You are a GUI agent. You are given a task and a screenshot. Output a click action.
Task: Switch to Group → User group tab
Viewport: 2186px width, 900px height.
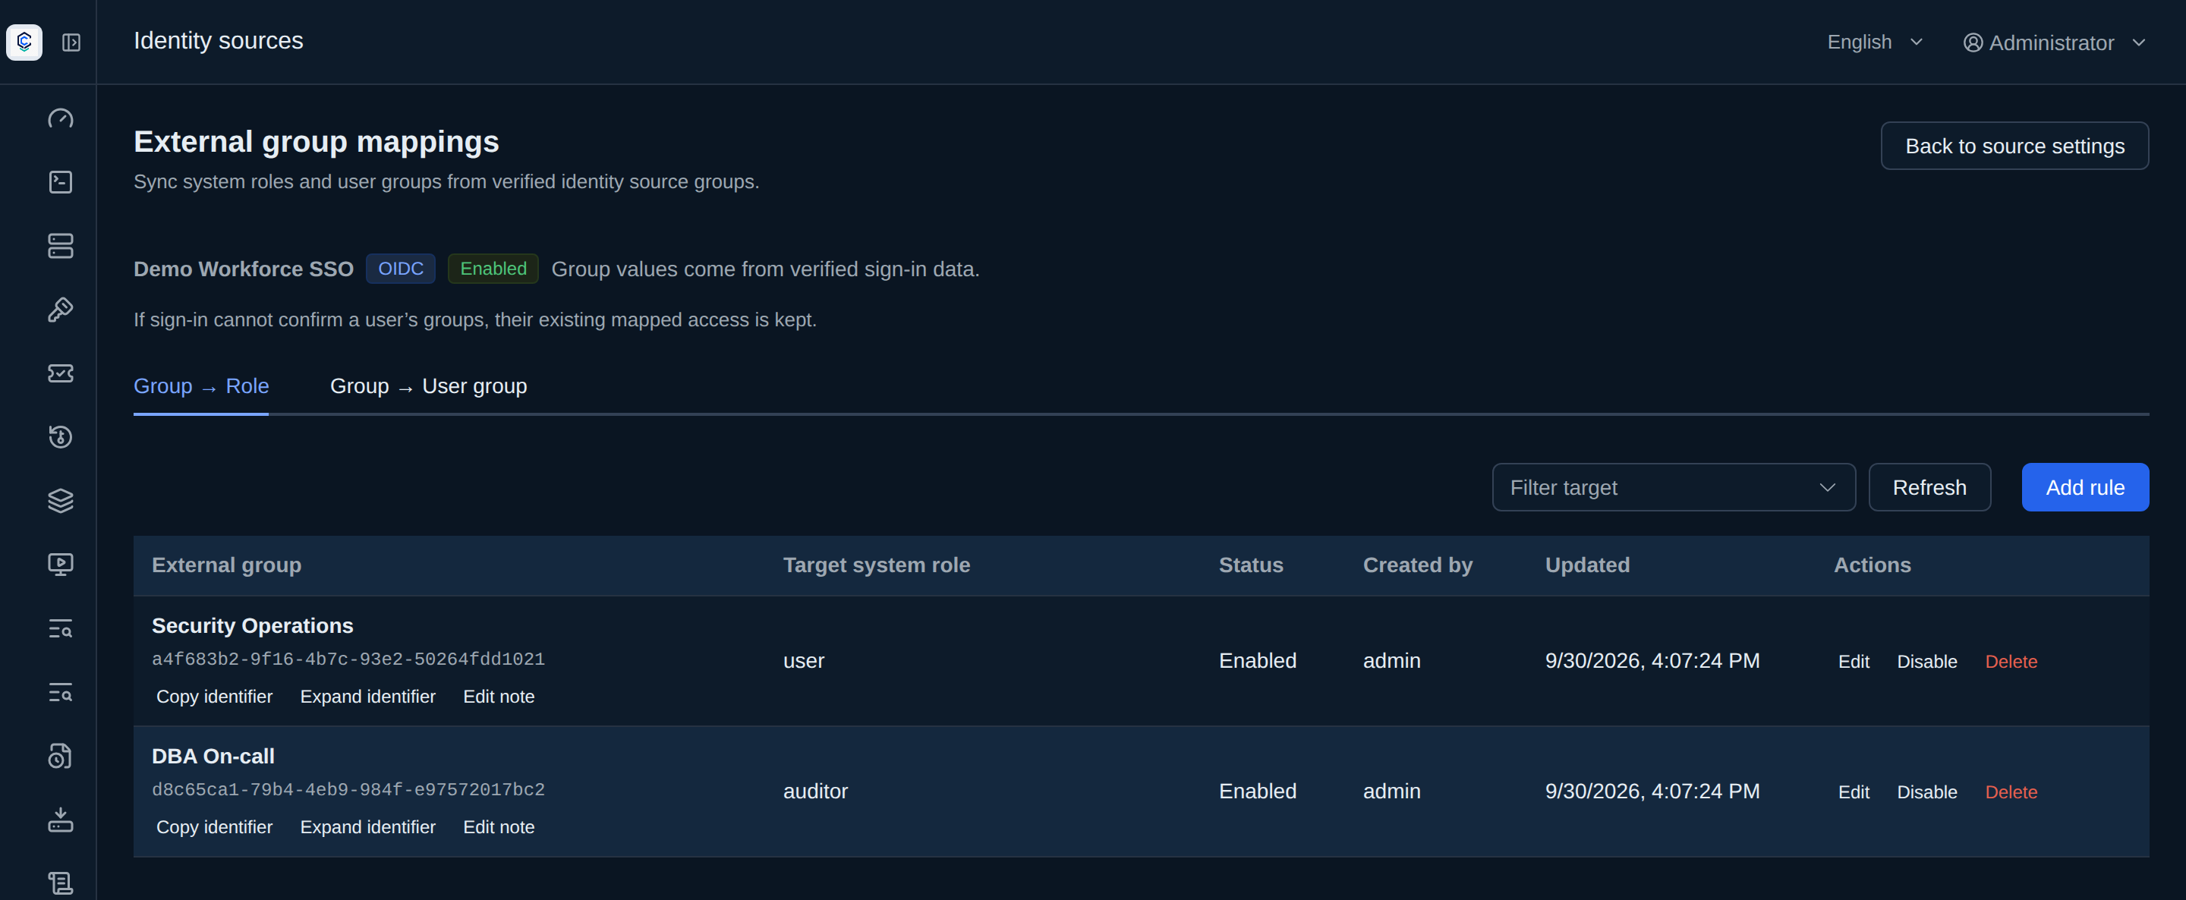pos(429,387)
